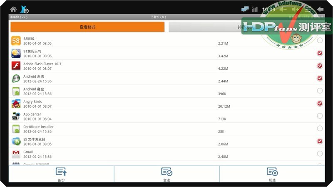
Task: Select the app name 58同城
Action: pos(29,39)
